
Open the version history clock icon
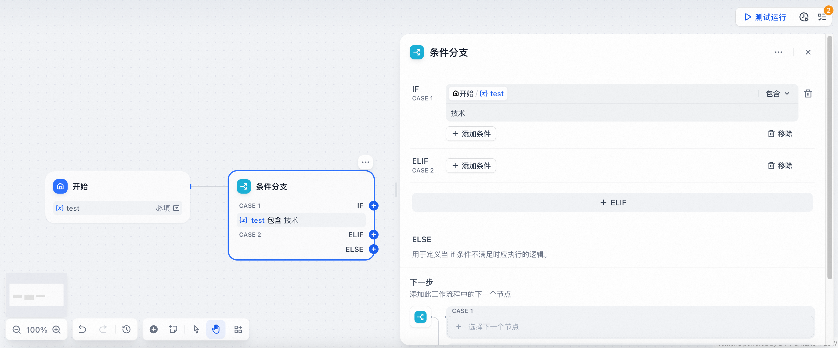[x=126, y=330]
